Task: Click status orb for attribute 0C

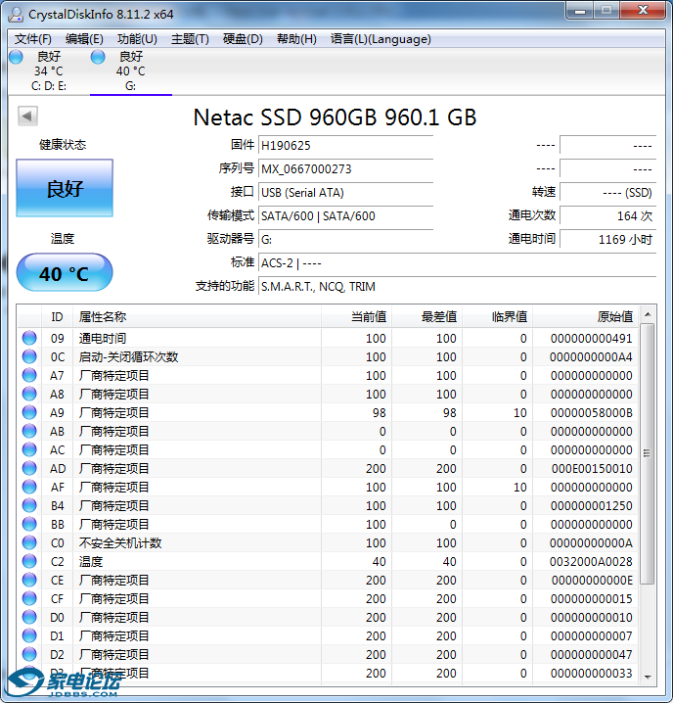Action: pyautogui.click(x=29, y=356)
